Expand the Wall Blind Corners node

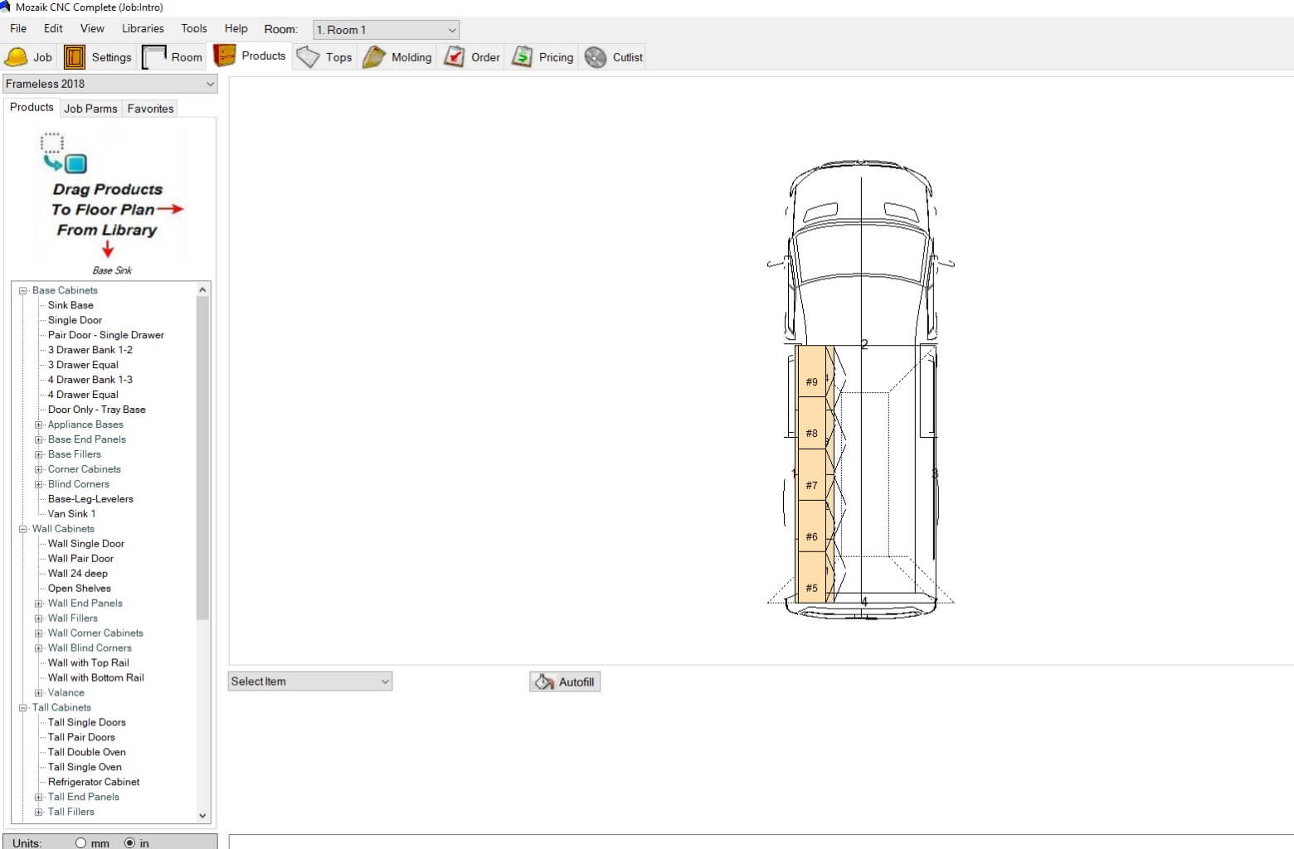(x=38, y=648)
